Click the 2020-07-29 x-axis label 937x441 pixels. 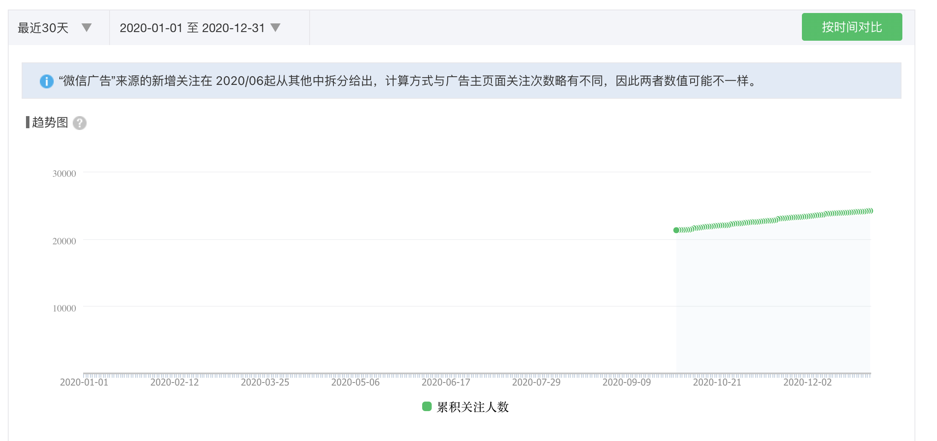click(x=536, y=382)
